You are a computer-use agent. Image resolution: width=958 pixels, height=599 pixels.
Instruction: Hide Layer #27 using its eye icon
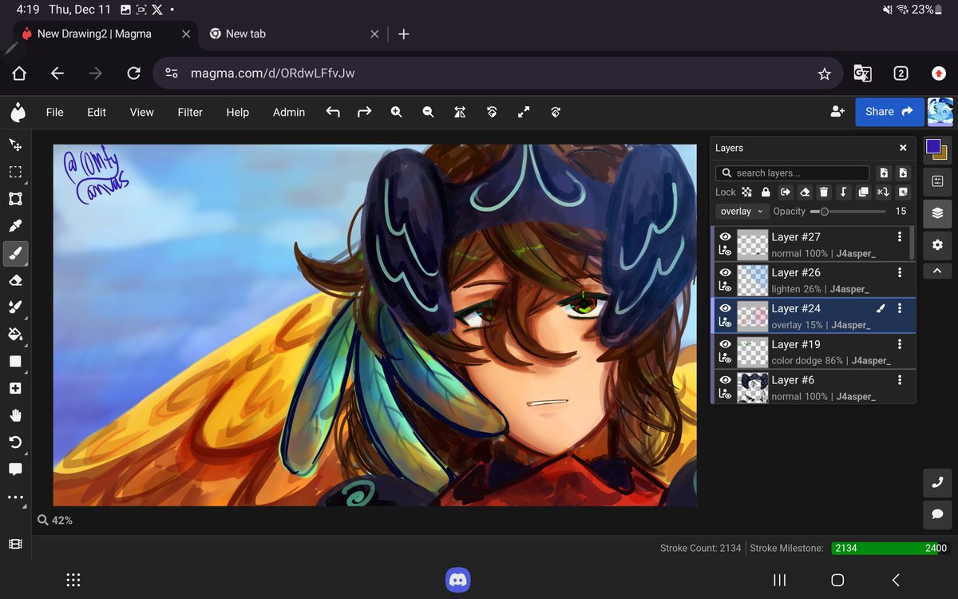(725, 237)
